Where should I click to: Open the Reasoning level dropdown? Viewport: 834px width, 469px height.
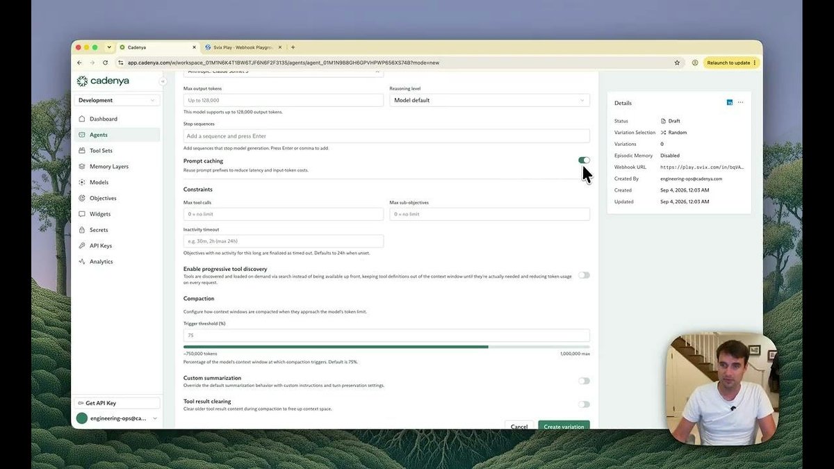[489, 100]
